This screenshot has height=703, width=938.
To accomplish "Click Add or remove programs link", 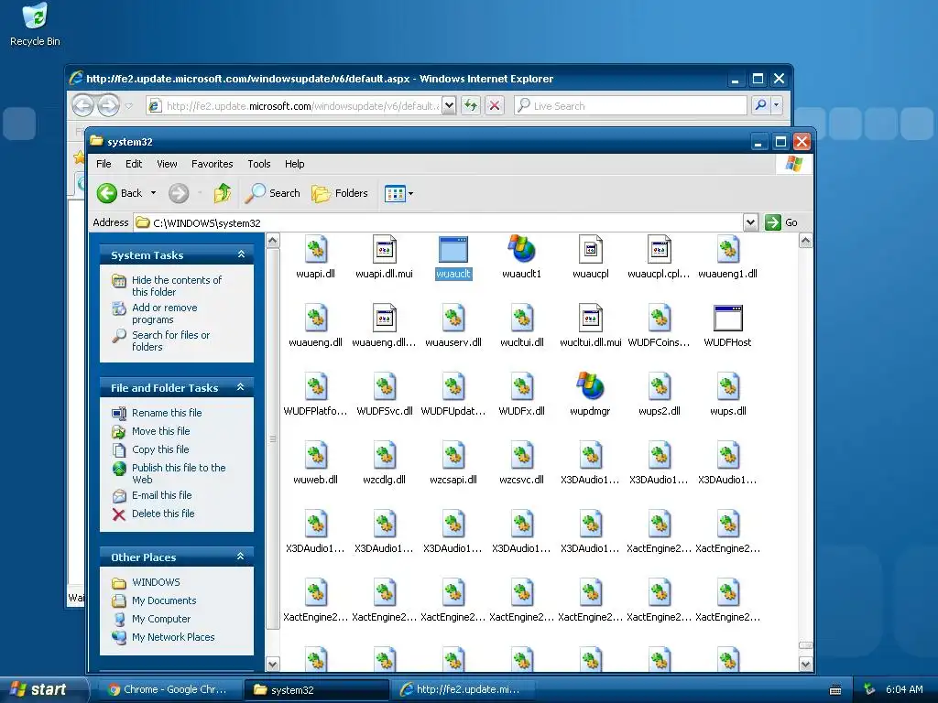I will coord(165,313).
